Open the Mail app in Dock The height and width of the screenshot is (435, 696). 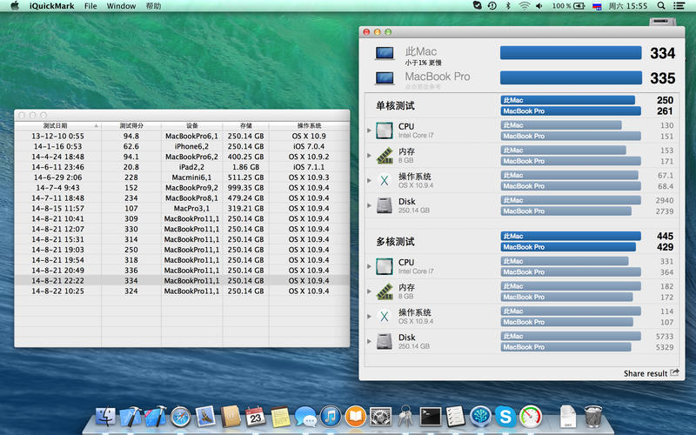(x=205, y=417)
